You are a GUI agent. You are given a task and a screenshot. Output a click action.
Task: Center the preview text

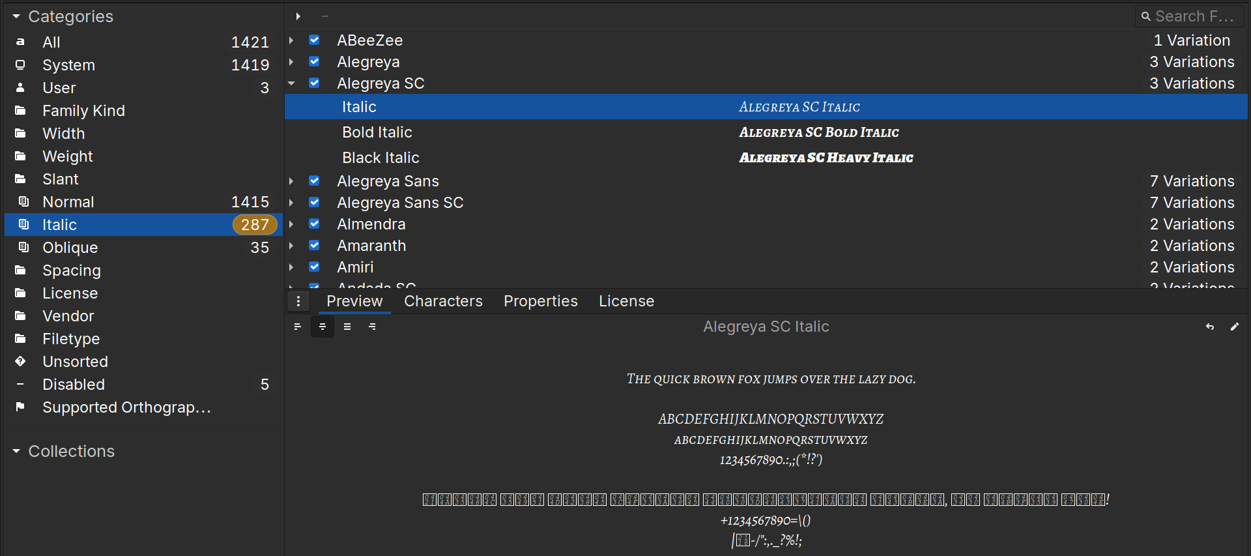click(323, 327)
